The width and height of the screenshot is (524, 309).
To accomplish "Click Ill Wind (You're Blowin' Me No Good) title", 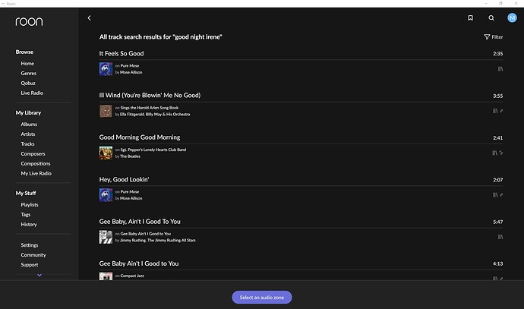I will 150,95.
